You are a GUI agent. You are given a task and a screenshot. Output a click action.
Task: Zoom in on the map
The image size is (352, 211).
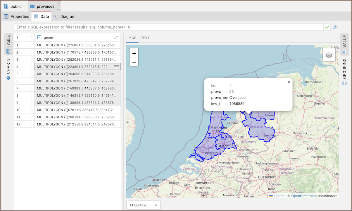134,53
